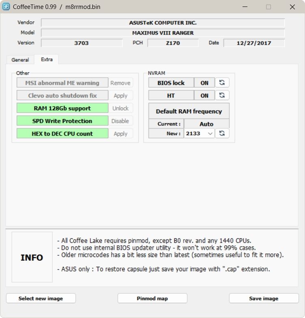
Task: Apply HEX to DEC CPU count
Action: pyautogui.click(x=120, y=134)
